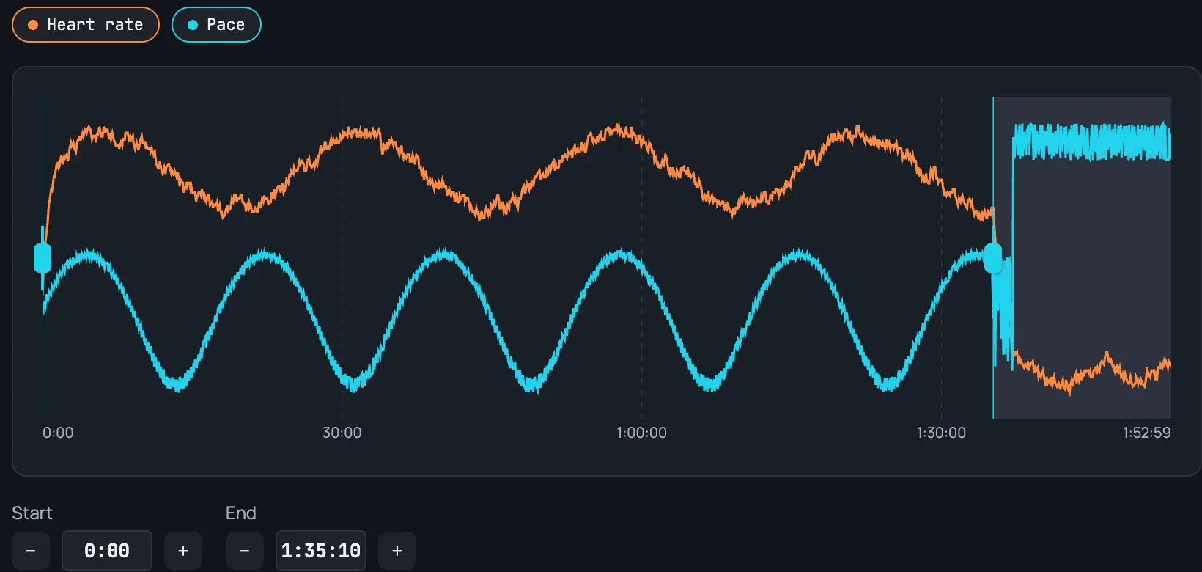The height and width of the screenshot is (572, 1202).
Task: Increase the Start time with plus button
Action: [183, 551]
